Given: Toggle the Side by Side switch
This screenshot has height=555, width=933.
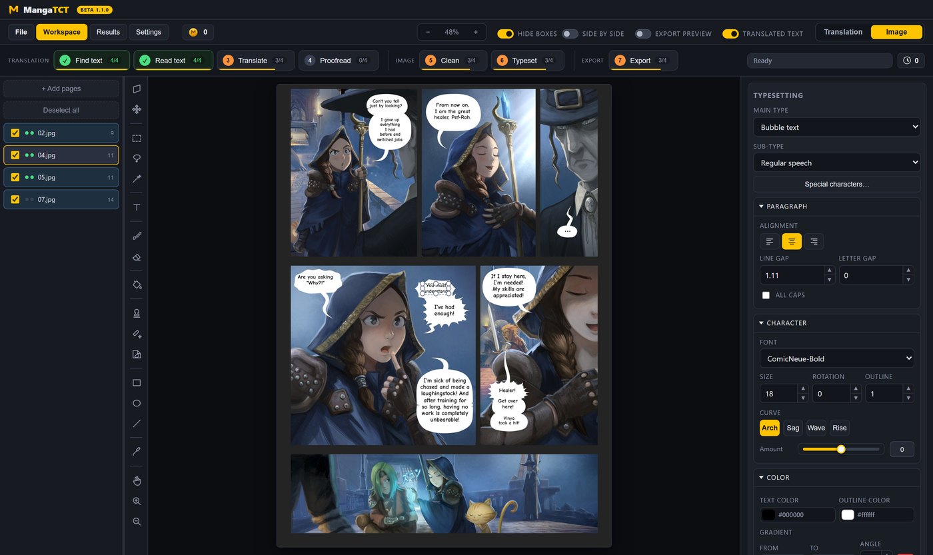Looking at the screenshot, I should click(570, 33).
